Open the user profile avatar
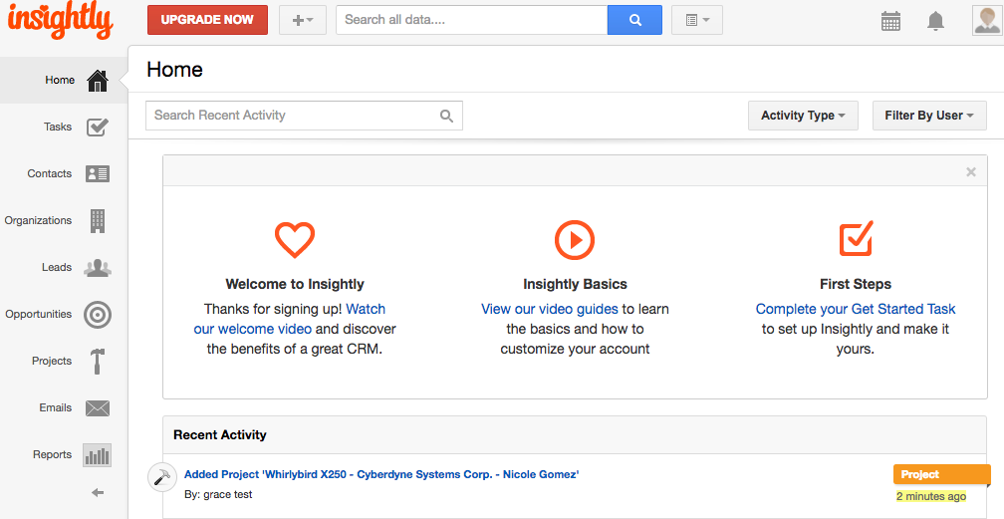This screenshot has width=1004, height=519. click(986, 20)
